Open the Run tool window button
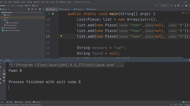The width and height of the screenshot is (190, 106). point(2,102)
